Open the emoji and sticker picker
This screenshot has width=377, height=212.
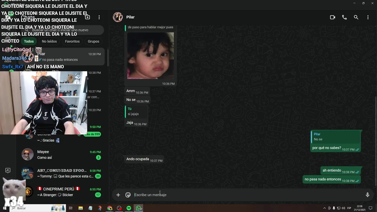(128, 195)
